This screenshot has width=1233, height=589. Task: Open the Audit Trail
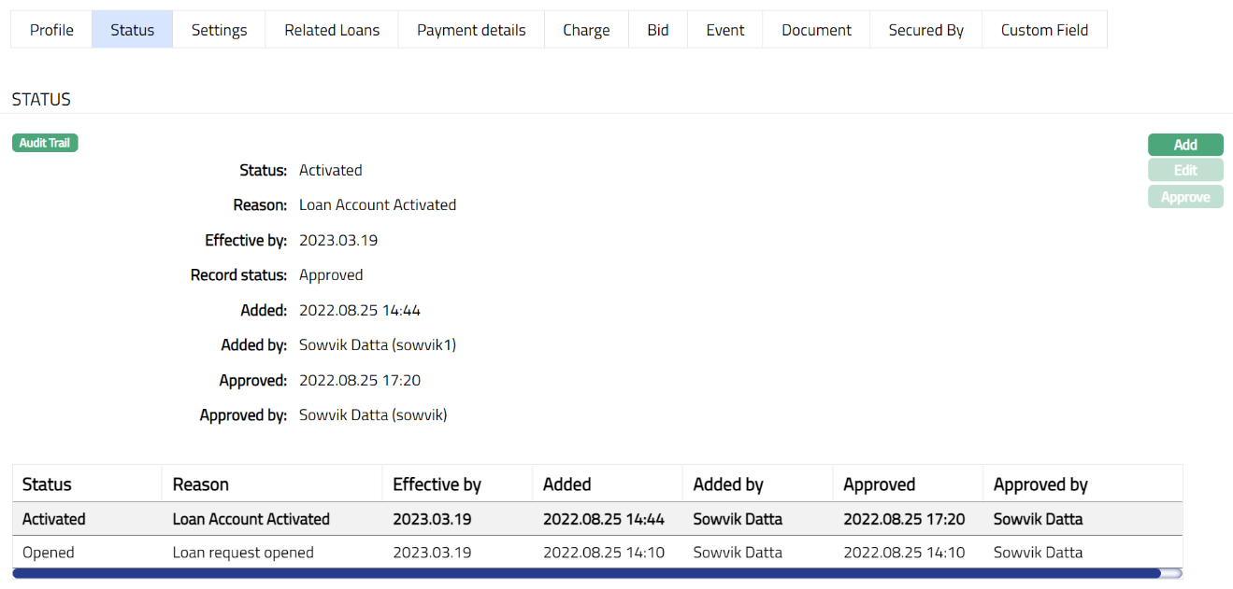pos(45,143)
